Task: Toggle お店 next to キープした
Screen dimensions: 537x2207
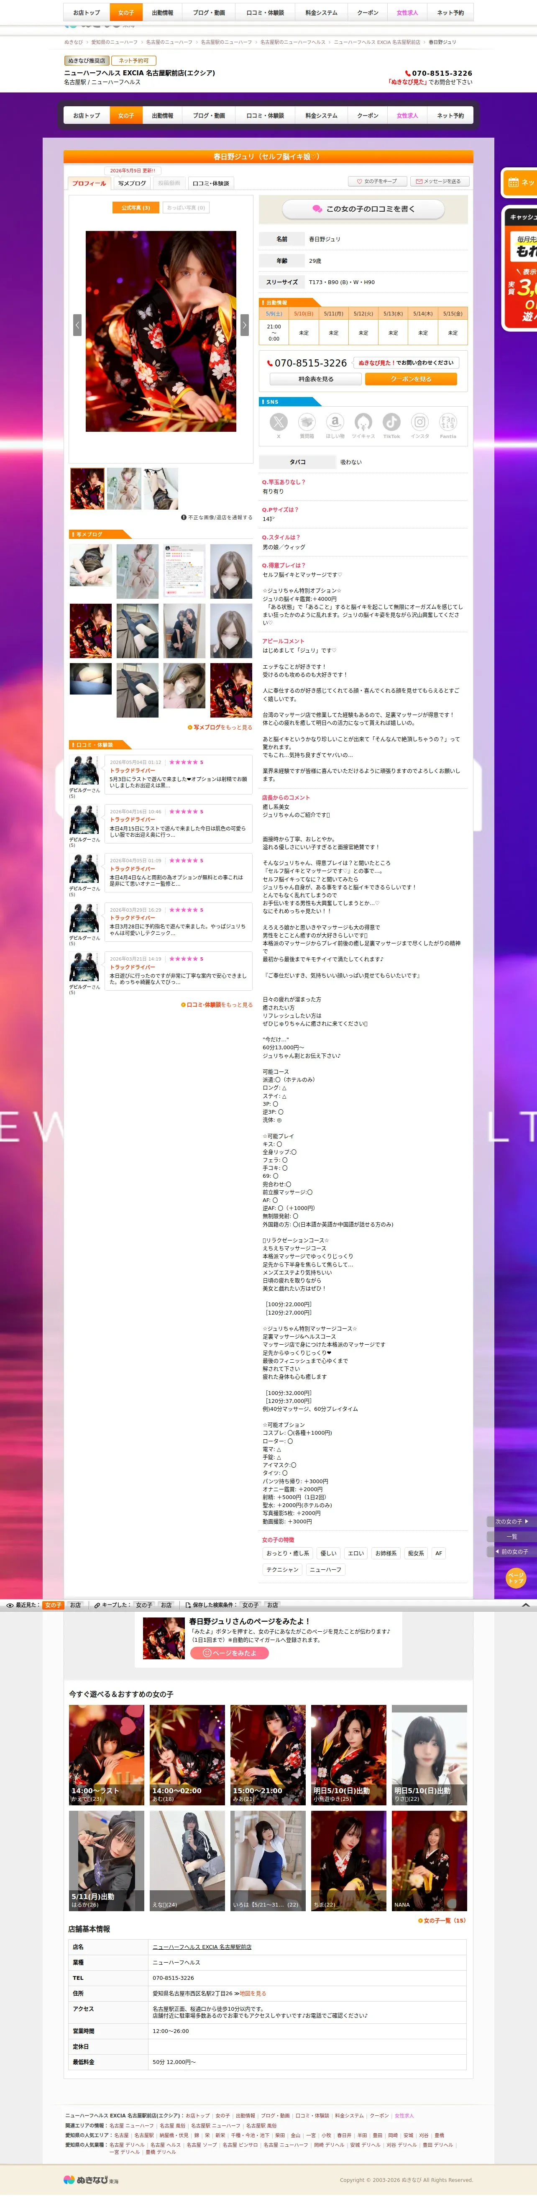Action: 166,1605
